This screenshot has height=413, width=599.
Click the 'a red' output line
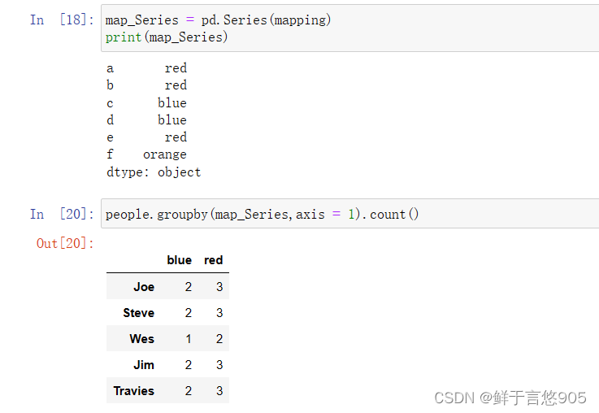[147, 68]
